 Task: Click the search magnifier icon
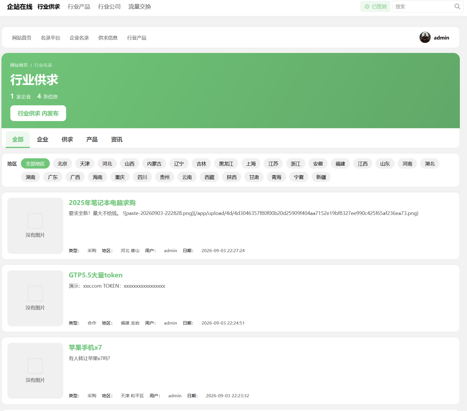coord(457,7)
